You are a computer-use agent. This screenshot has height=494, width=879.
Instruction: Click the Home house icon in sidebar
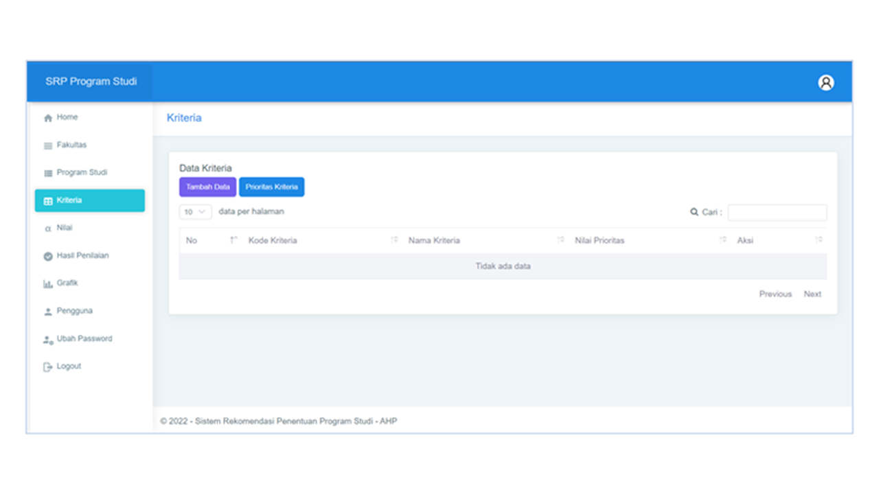[x=48, y=118]
